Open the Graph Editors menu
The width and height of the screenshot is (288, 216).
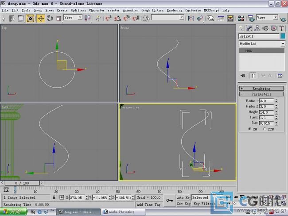pyautogui.click(x=152, y=10)
